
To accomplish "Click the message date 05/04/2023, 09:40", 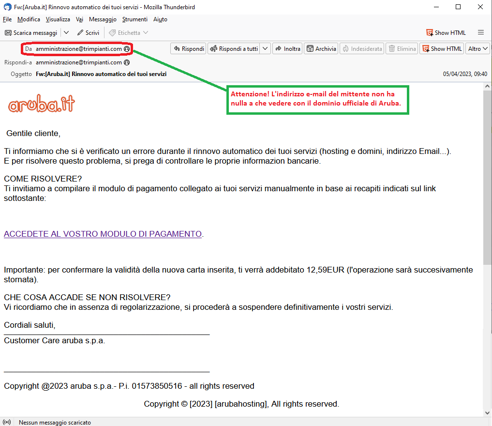I will [465, 74].
